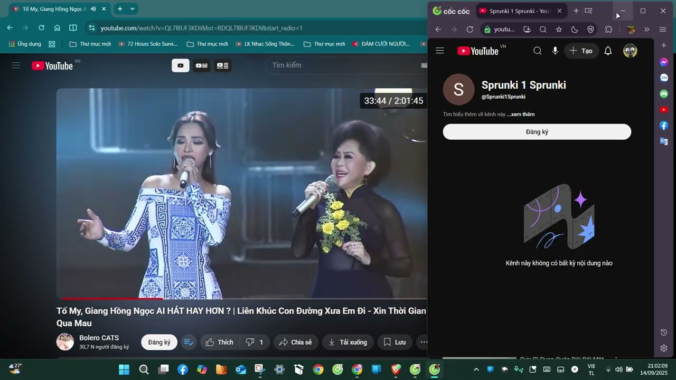Open the game controller sidebar icon

[x=664, y=93]
